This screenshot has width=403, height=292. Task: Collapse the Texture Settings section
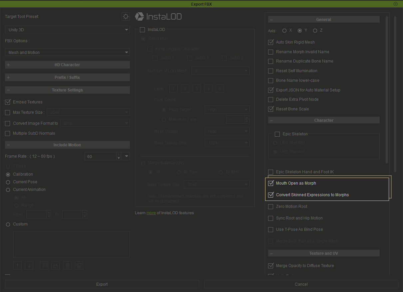[x=67, y=90]
